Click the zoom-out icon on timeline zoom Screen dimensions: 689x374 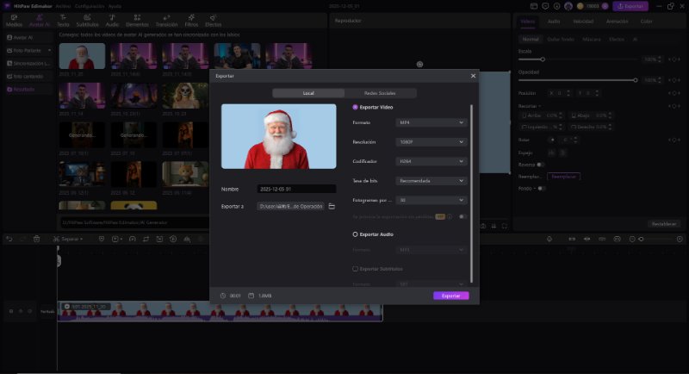[632, 239]
